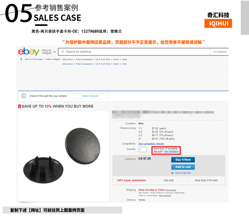The height and width of the screenshot is (224, 249).
Task: Click the magnifier icon in search bar
Action: pos(63,52)
